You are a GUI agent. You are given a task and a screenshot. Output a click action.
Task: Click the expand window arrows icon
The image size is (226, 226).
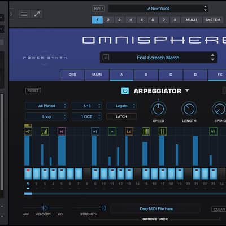tap(37, 14)
